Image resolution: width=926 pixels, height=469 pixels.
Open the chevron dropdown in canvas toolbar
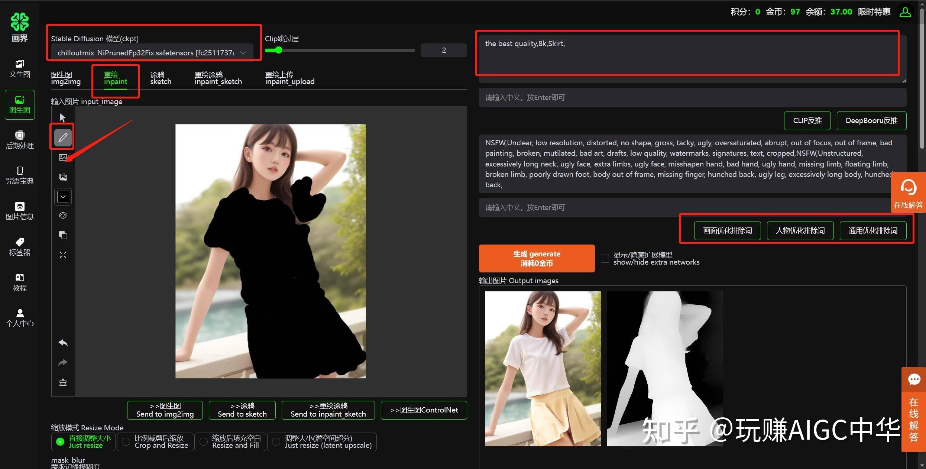pos(62,197)
